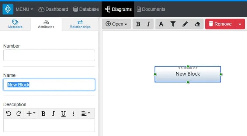The width and height of the screenshot is (247, 136).
Task: Toggle bold in the diagram toolbar
Action: (x=138, y=24)
